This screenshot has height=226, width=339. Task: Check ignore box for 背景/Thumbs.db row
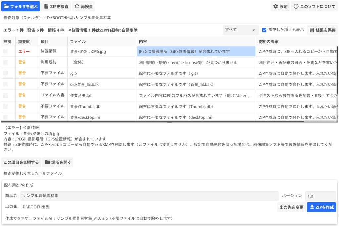(5, 106)
